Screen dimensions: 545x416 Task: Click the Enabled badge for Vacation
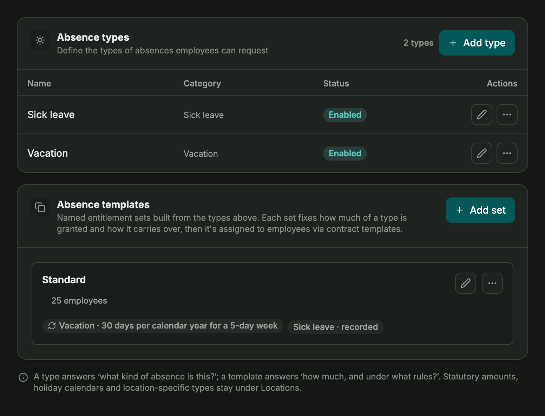tap(345, 154)
